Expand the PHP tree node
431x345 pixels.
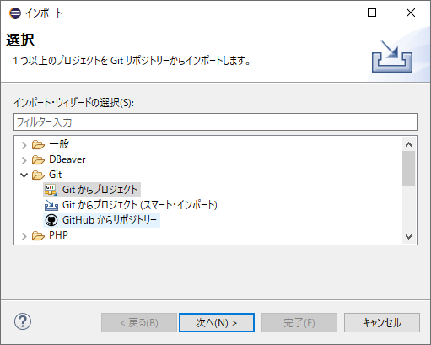coord(24,236)
